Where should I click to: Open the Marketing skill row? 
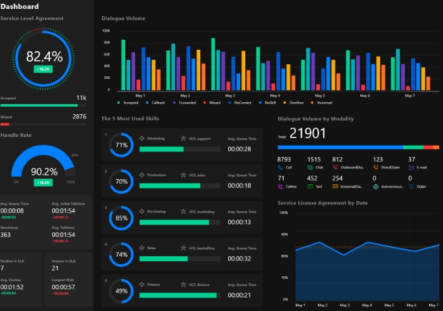182,144
